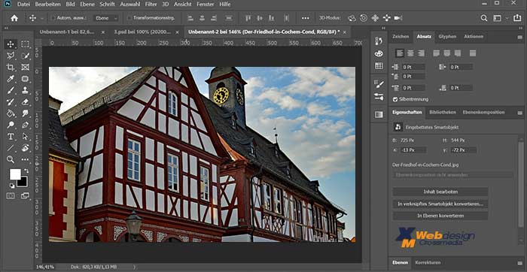Screen dimensions: 527x272
Task: Select right-align paragraph button
Action: coord(421,53)
